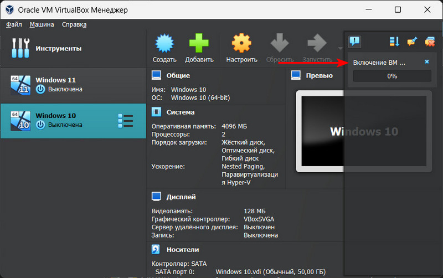Minimize the VirtualBox Manager window

[368, 9]
